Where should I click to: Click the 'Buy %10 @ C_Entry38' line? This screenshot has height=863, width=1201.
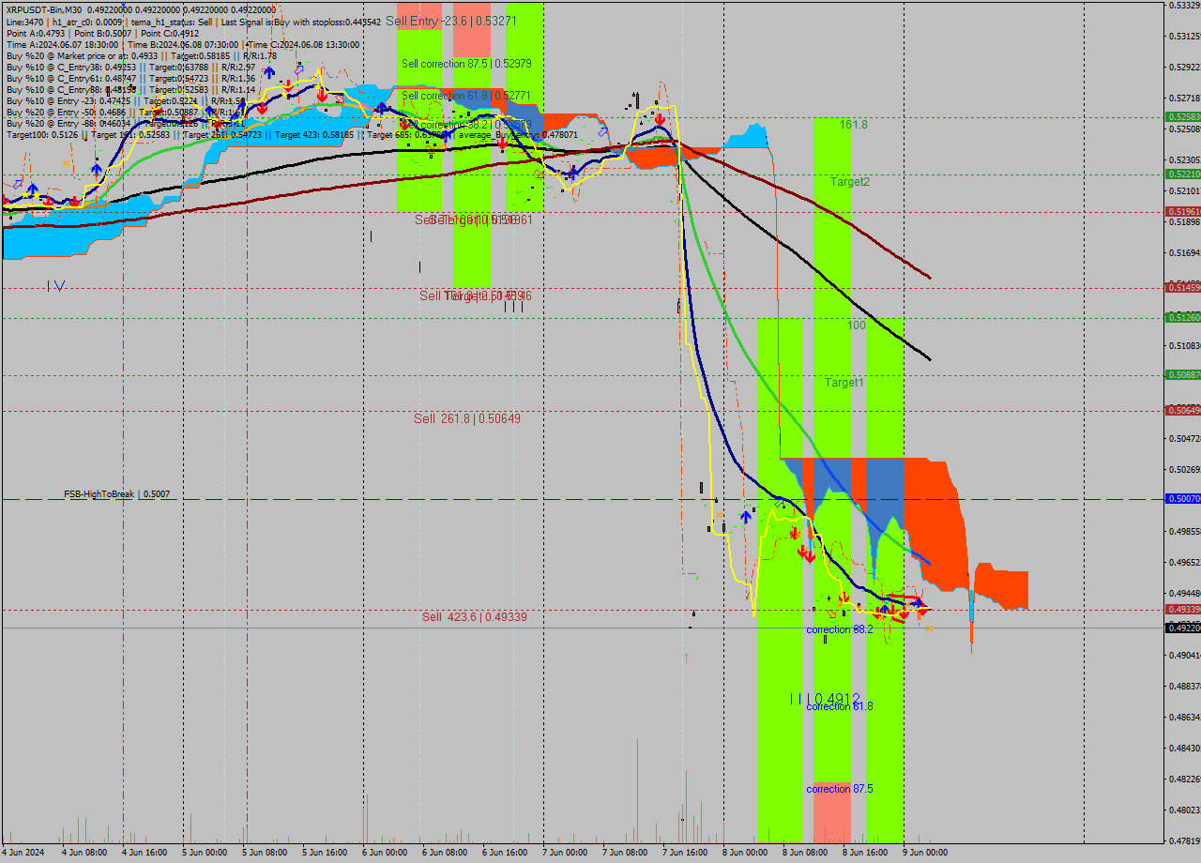130,67
